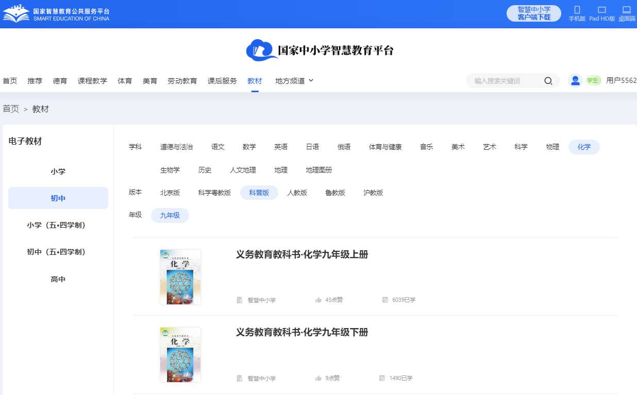The image size is (637, 395).
Task: Select the 桌面端 desktop icon
Action: (x=626, y=10)
